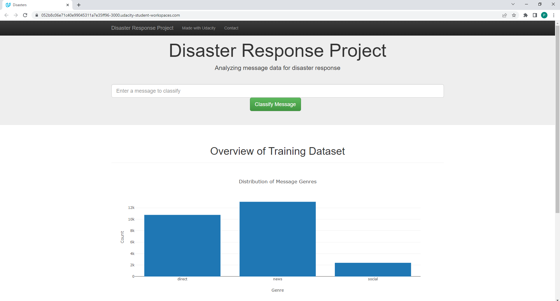The image size is (560, 301).
Task: Open Disaster Response Project navbar brand
Action: pos(142,28)
